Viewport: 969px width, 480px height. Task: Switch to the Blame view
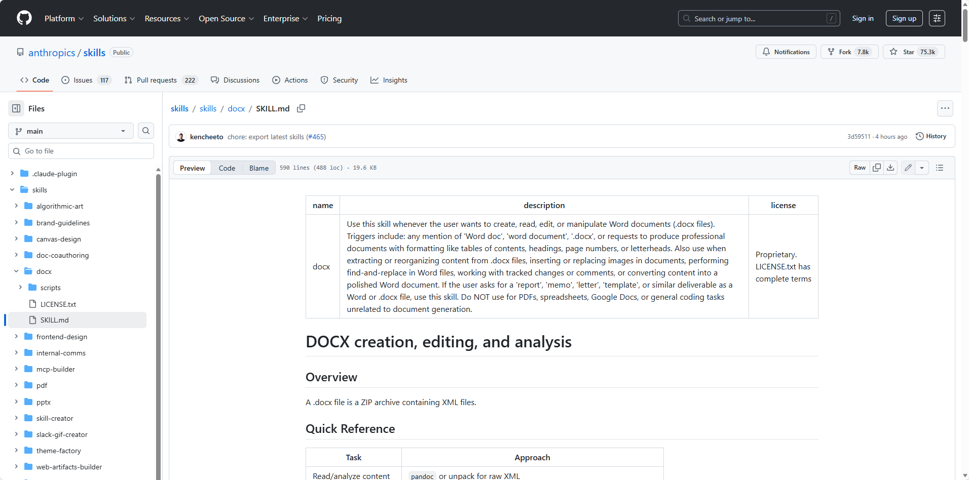tap(258, 168)
